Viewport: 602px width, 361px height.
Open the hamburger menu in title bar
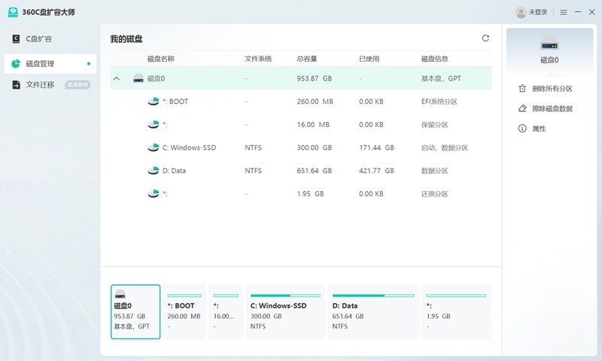(x=564, y=13)
